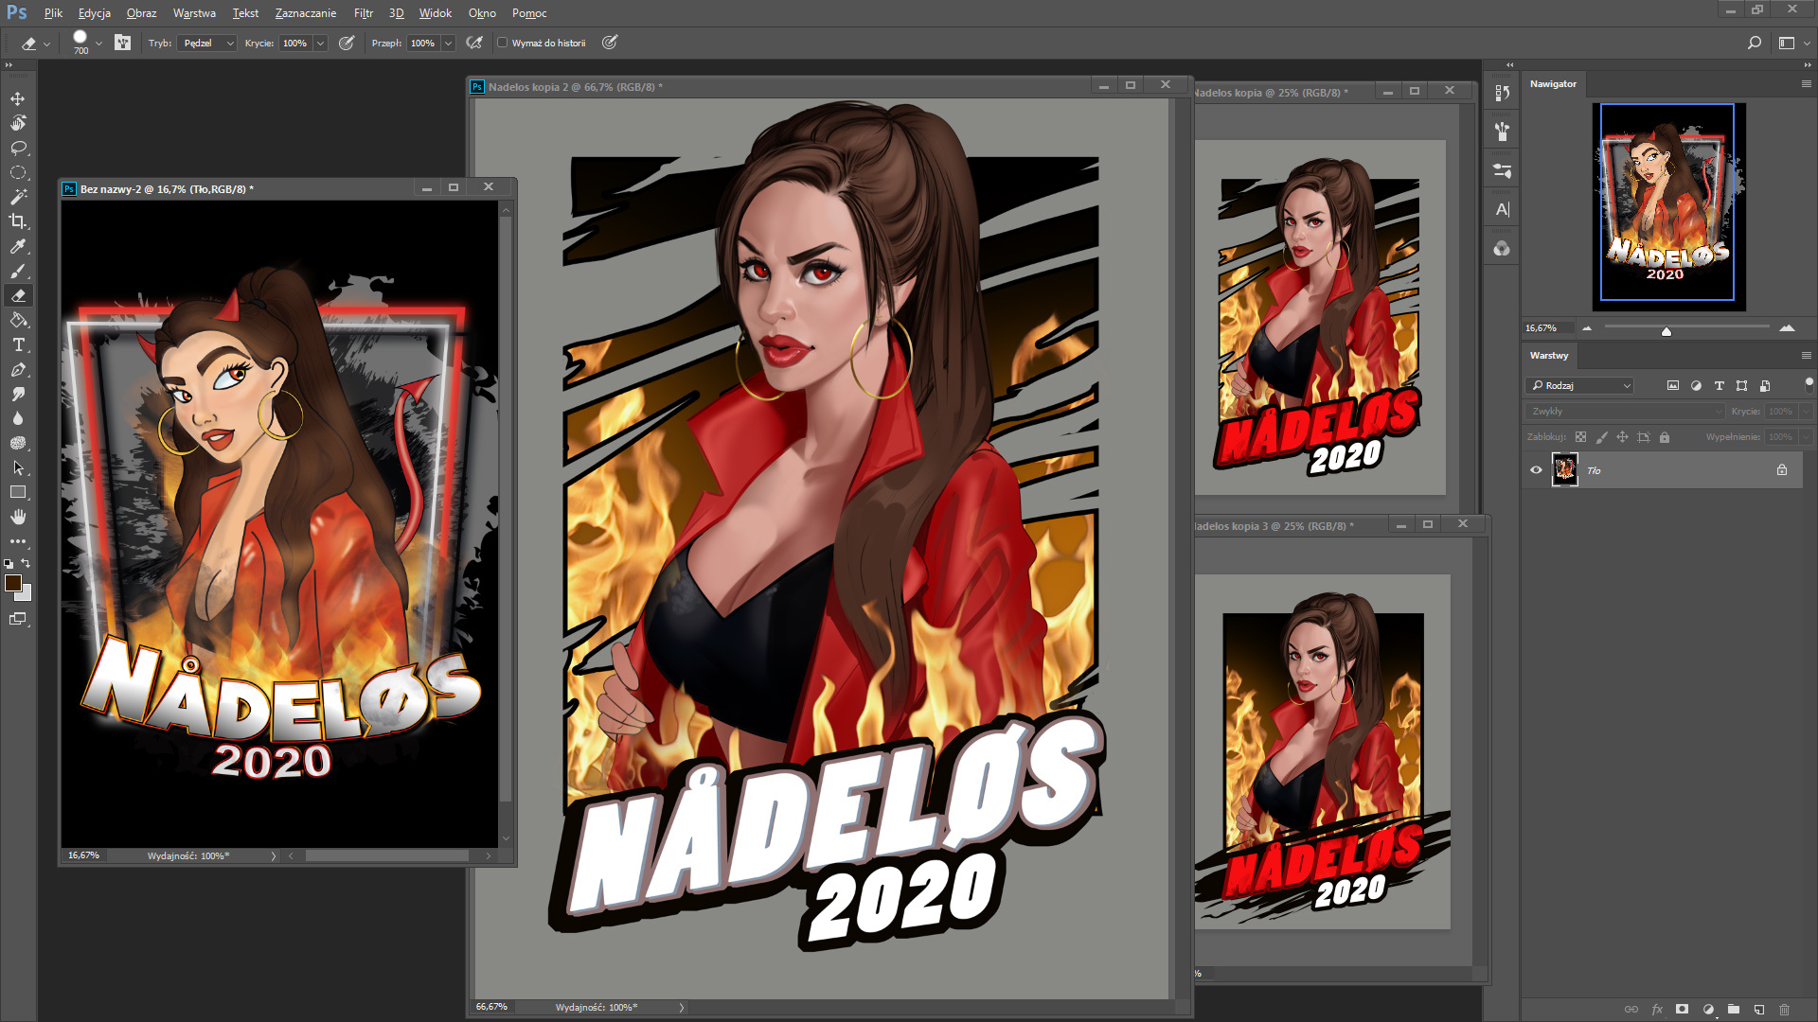Expand the Krycie 100% opacity arrow

320,43
